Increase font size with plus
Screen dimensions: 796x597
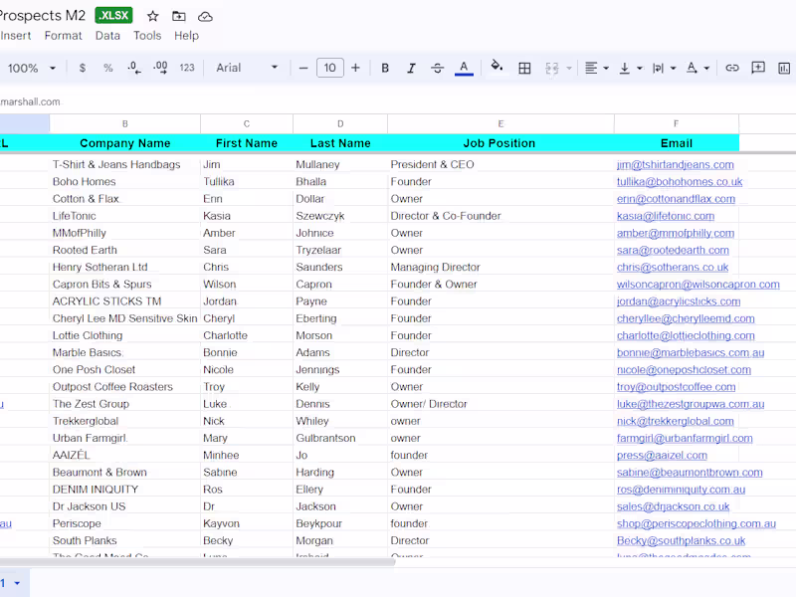pyautogui.click(x=355, y=68)
